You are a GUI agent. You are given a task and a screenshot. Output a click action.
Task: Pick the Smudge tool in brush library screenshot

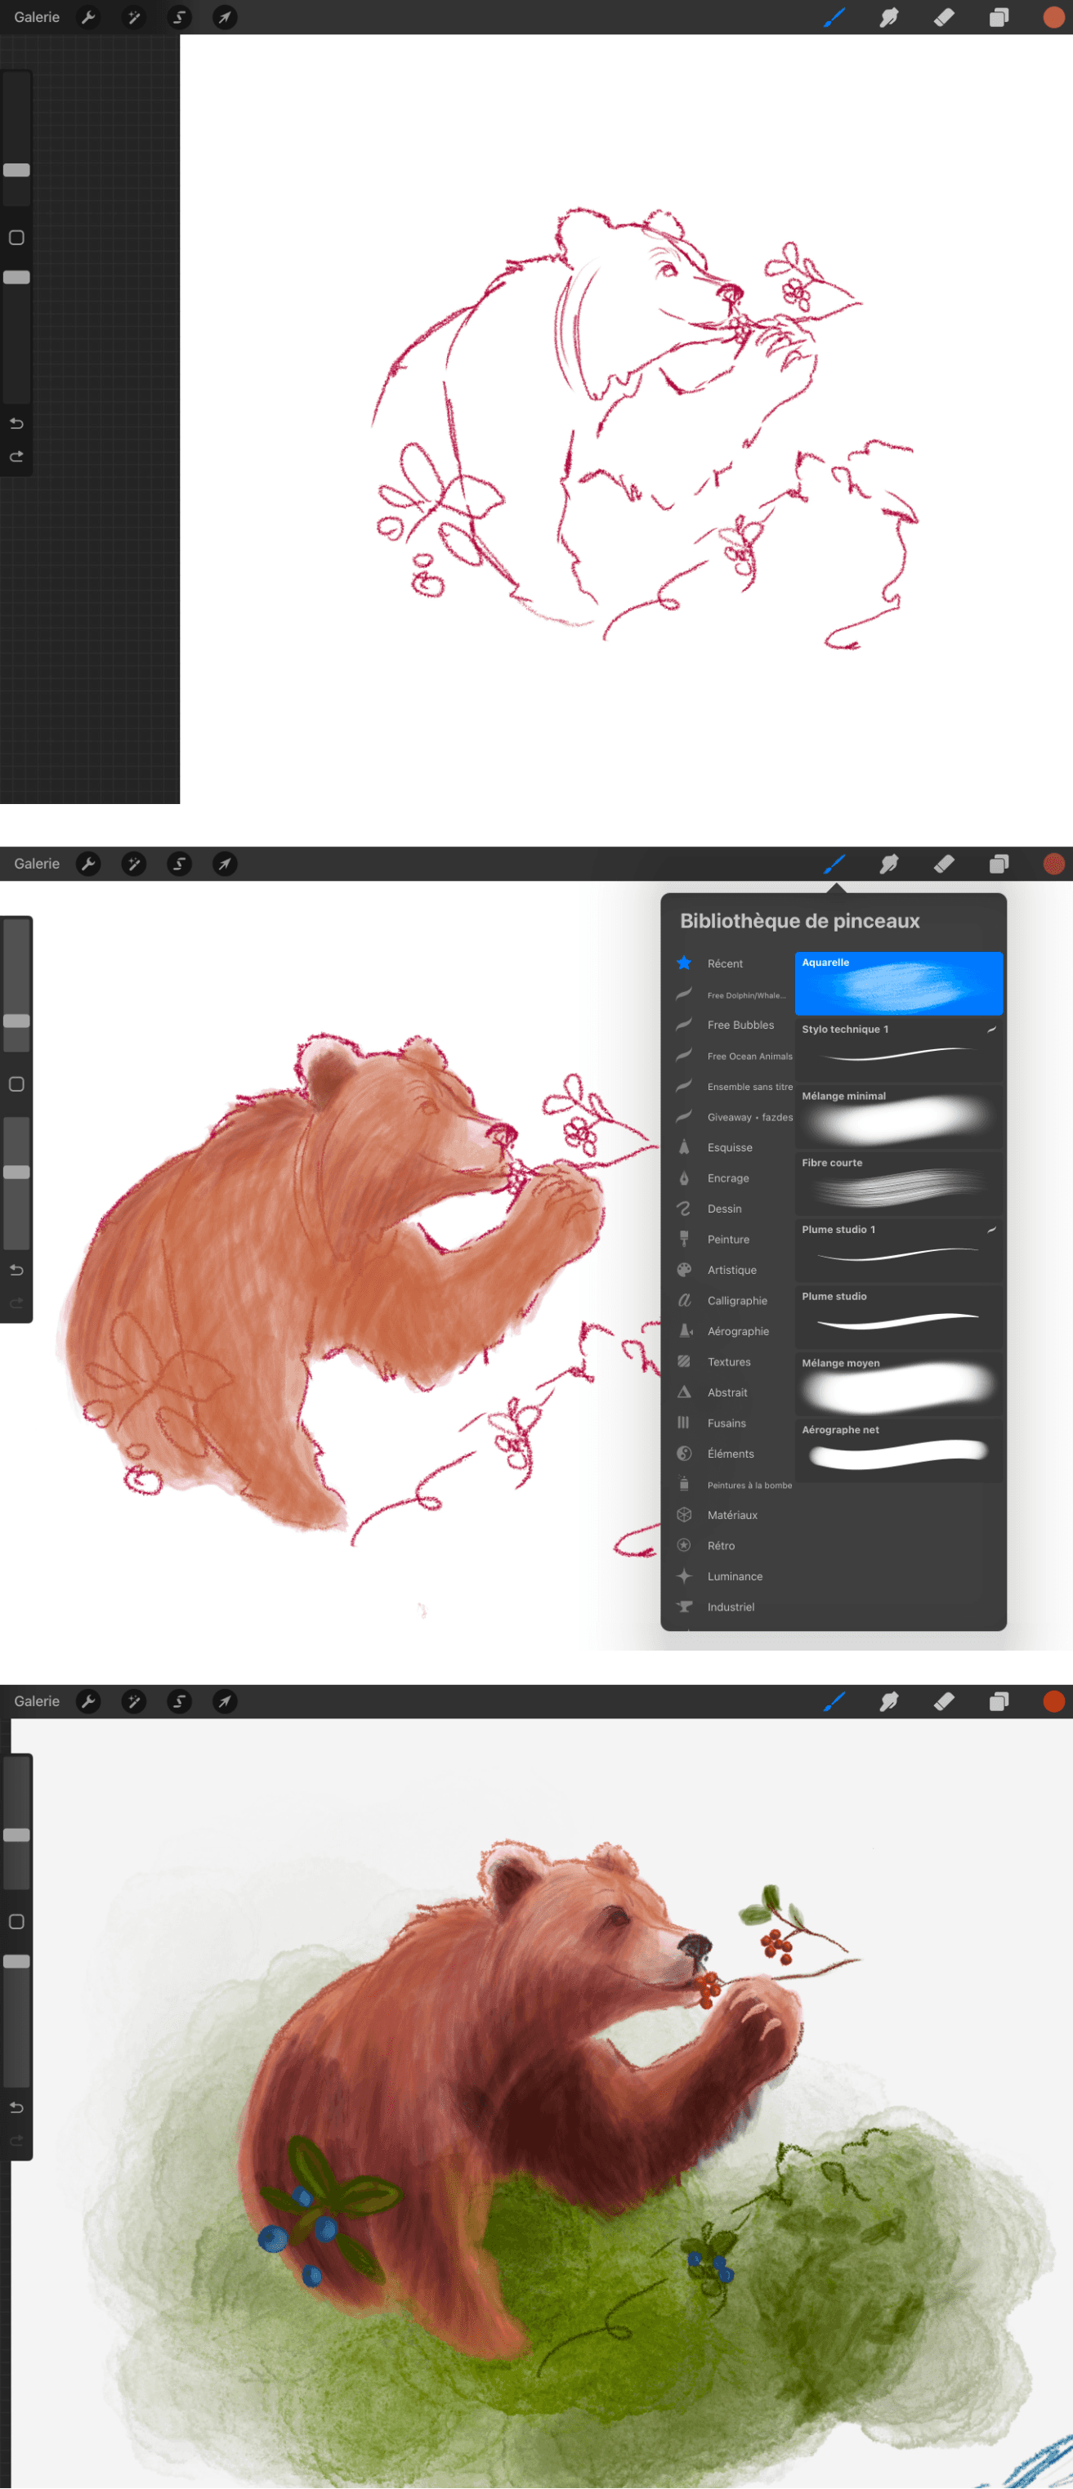click(x=889, y=864)
